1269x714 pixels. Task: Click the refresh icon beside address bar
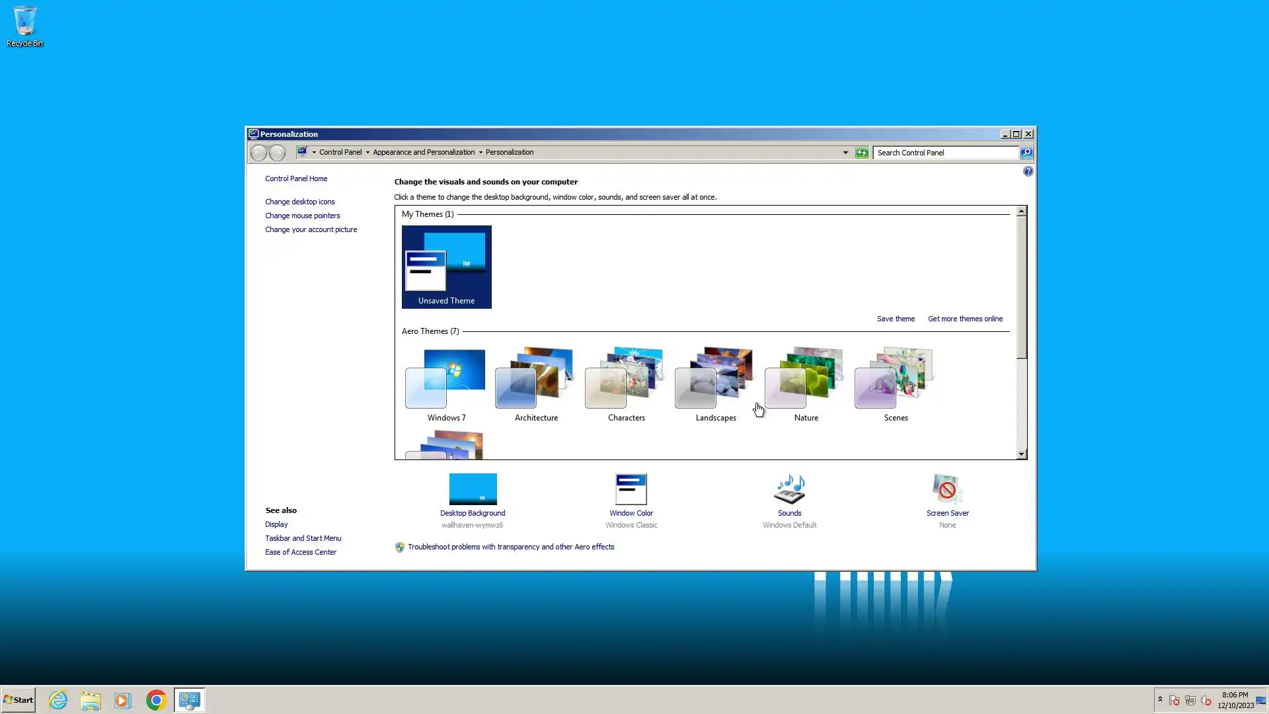pos(862,153)
